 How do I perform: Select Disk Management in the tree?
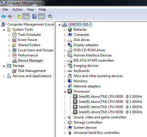point(32,71)
